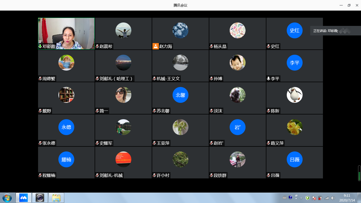Open Action Center flag icon in tray

point(314,198)
